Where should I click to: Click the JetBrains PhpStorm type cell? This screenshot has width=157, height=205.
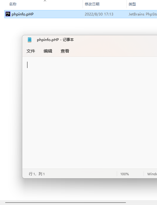pyautogui.click(x=143, y=14)
